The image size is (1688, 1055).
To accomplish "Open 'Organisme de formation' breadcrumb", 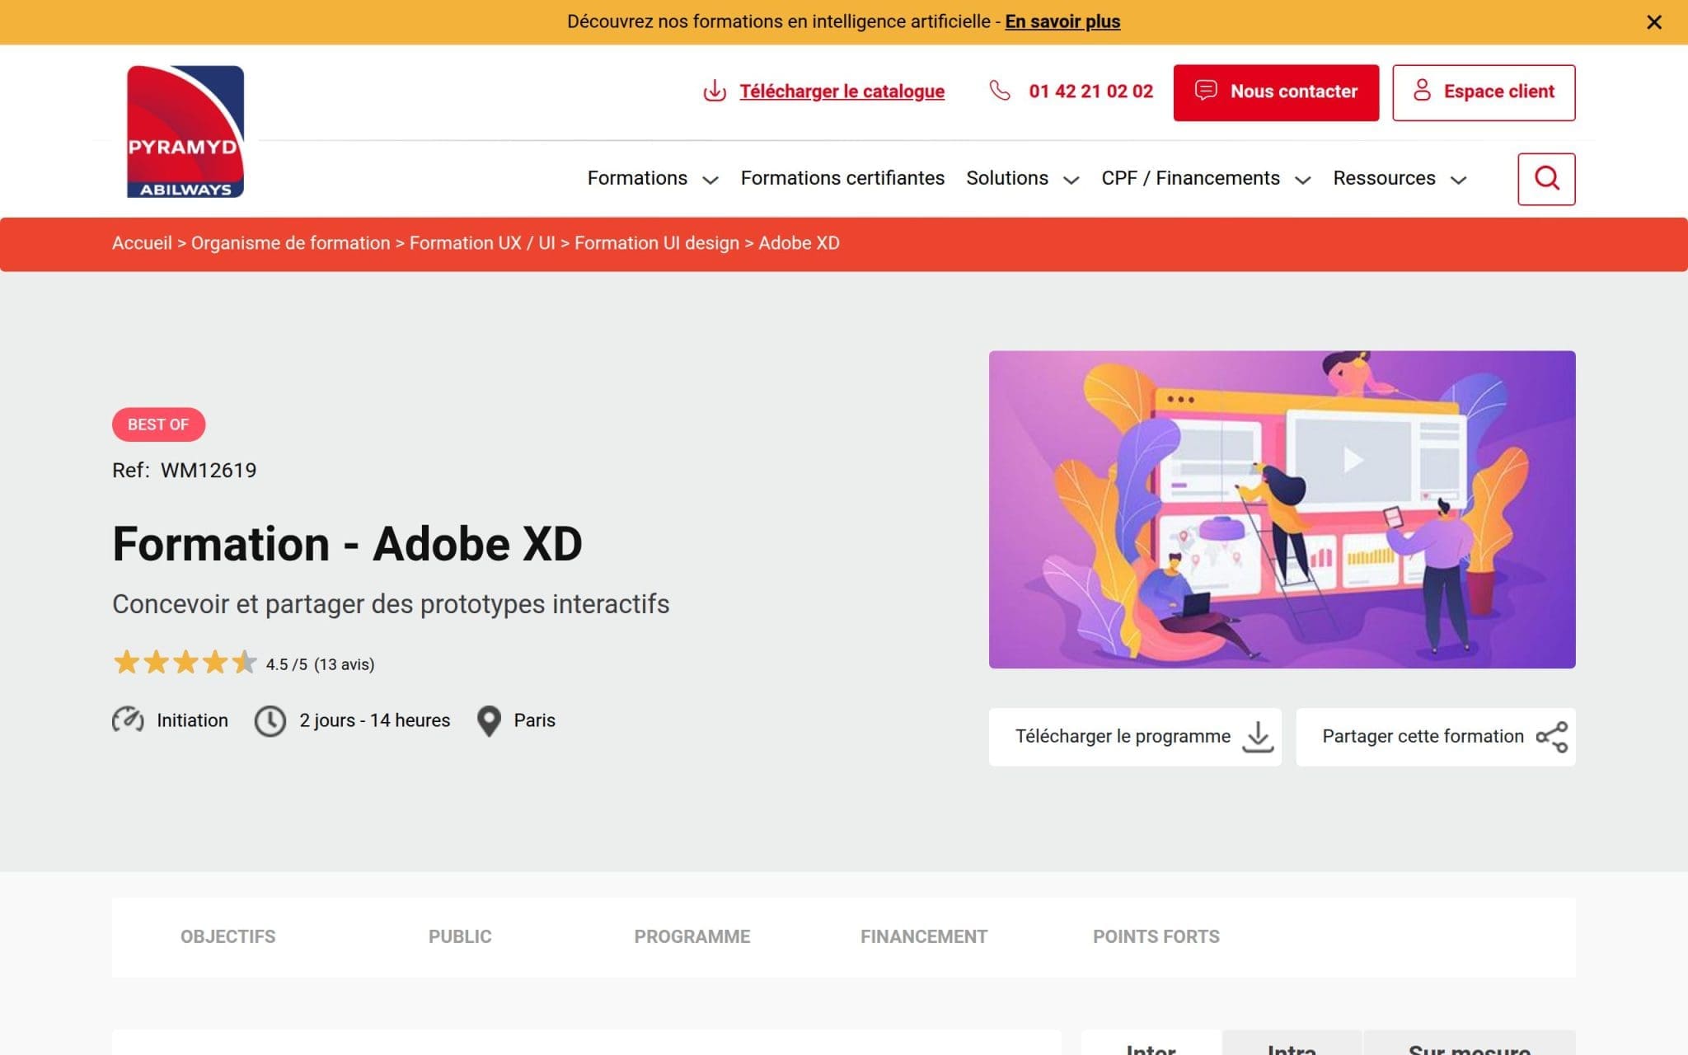I will [x=290, y=243].
